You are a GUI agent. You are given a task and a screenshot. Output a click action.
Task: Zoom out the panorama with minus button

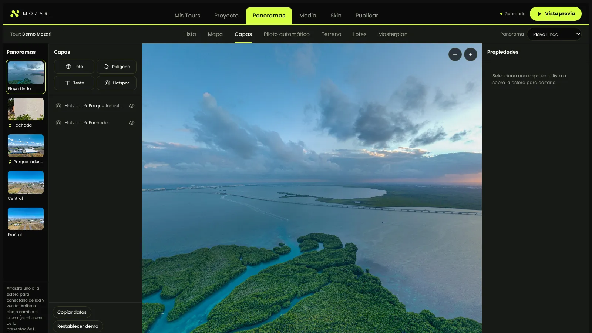point(455,54)
